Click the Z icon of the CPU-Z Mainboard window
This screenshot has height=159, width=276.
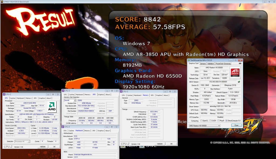[x=63, y=127]
